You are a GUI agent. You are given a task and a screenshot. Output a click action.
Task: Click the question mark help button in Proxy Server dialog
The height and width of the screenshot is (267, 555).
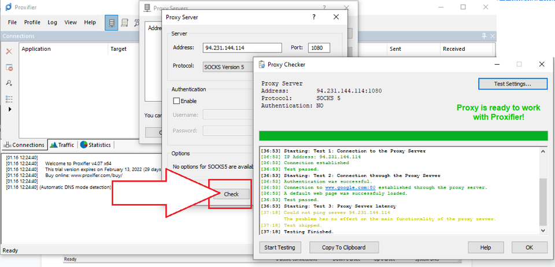tap(314, 17)
